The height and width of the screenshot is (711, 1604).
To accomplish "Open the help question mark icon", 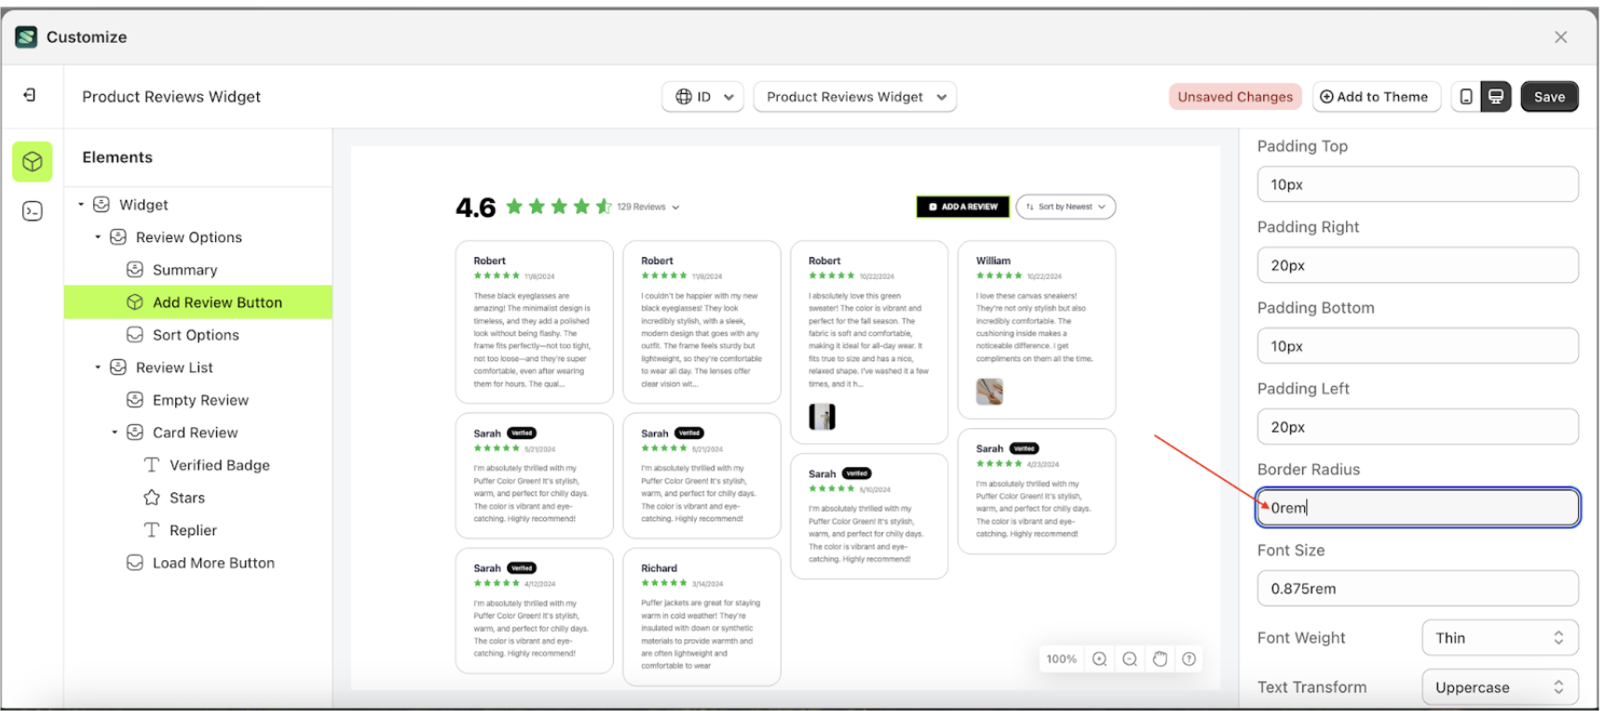I will 1189,659.
